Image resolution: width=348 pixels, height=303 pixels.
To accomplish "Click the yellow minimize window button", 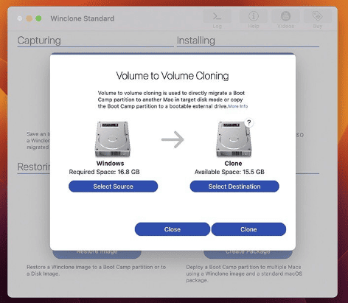I will pos(29,18).
